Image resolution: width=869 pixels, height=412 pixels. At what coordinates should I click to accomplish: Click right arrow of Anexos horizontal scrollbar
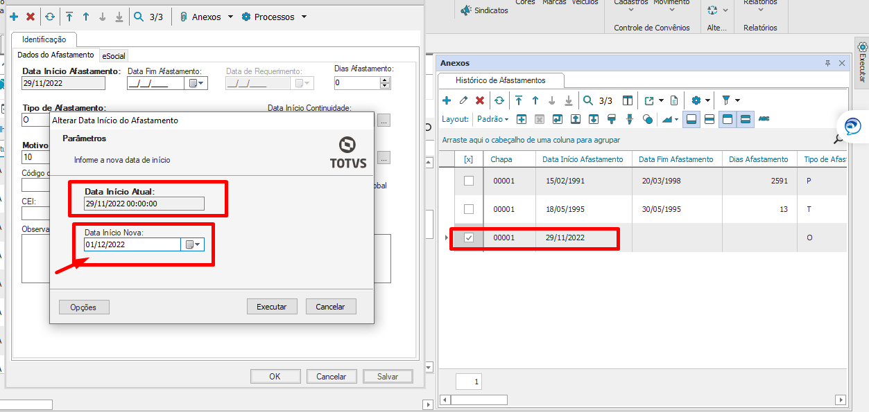click(841, 400)
